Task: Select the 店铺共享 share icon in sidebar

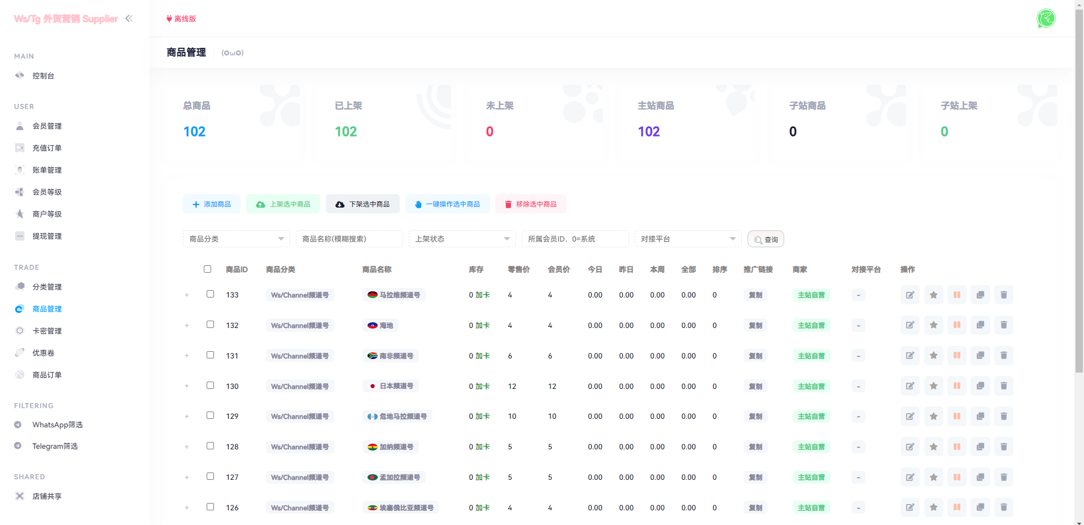Action: coord(20,496)
